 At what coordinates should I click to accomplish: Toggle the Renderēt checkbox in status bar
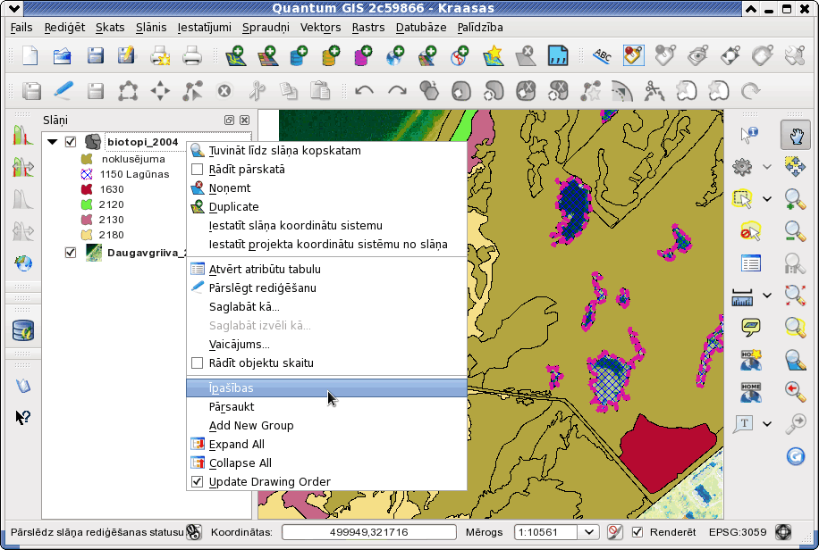(x=637, y=532)
